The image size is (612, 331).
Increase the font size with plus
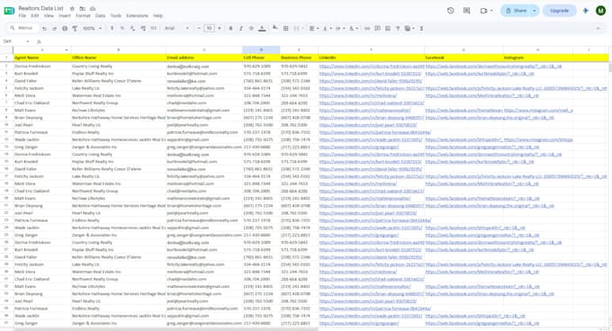pyautogui.click(x=220, y=29)
